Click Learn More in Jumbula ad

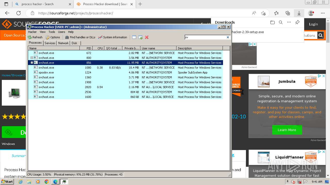[x=287, y=130]
